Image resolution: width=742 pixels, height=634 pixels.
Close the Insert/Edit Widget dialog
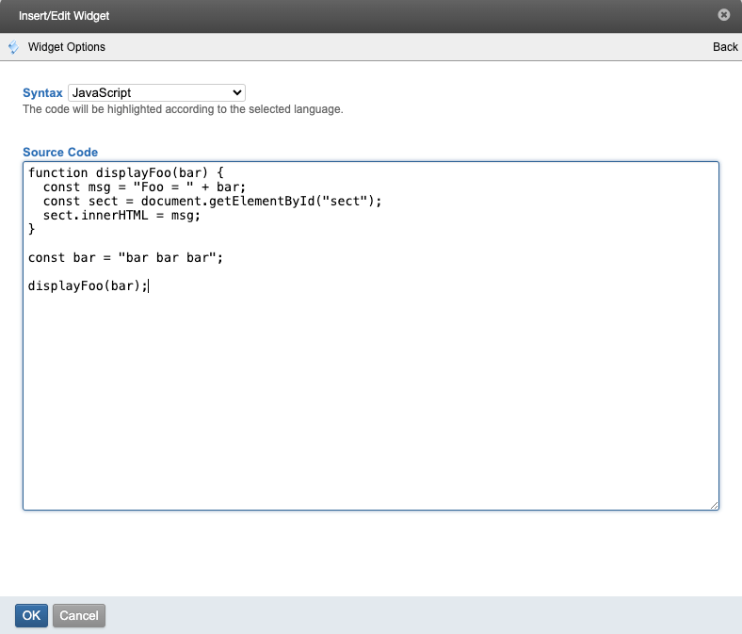pos(723,15)
